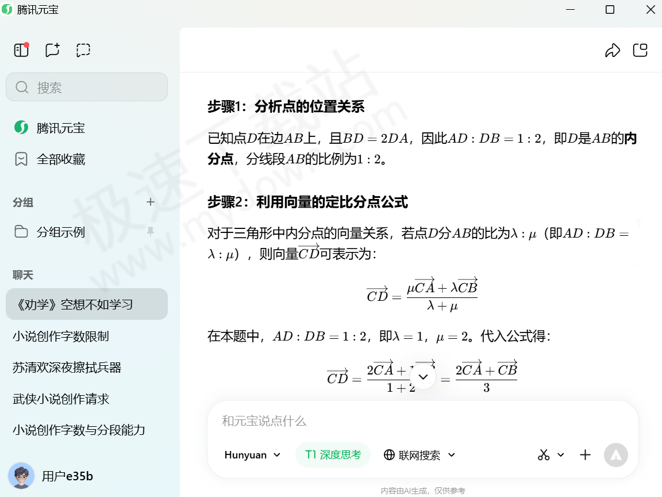Send message with the arrow button
Screen dimensions: 662x497
(615, 455)
